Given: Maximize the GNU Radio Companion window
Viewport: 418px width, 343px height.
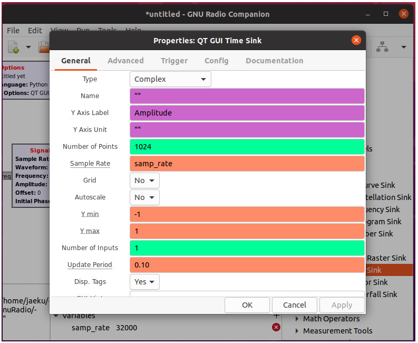Looking at the screenshot, I should [x=385, y=14].
